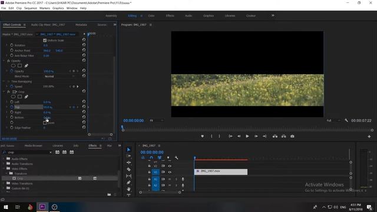Show more workspaces via double chevron

pyautogui.click(x=273, y=15)
